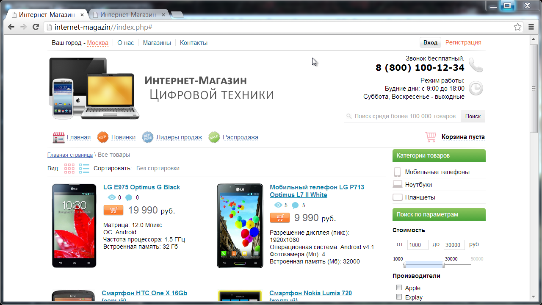
Task: Open the Chrome menu hamburger icon
Action: pos(531,27)
